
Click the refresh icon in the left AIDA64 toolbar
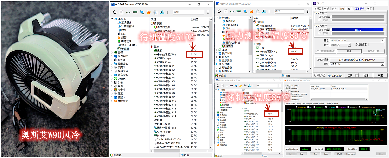[115, 12]
